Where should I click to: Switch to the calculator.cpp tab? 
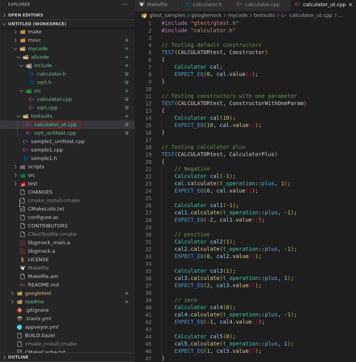point(262,4)
